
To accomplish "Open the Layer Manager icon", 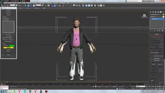I will point(83,5).
